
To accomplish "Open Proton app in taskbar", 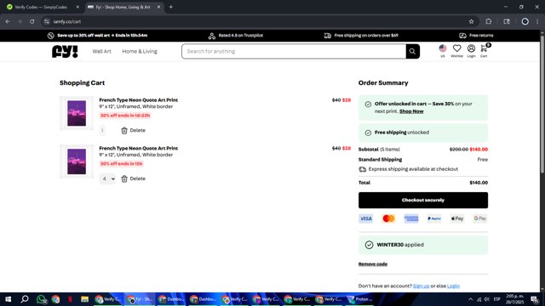I will (x=360, y=299).
